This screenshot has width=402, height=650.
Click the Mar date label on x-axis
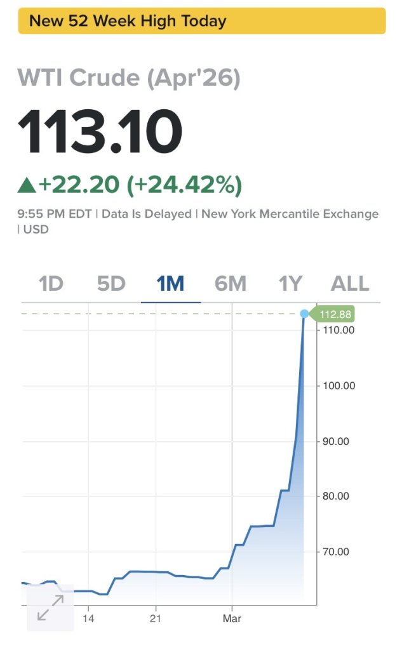pos(232,618)
